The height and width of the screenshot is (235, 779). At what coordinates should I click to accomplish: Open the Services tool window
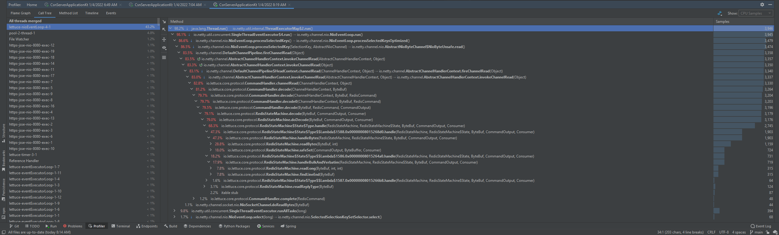pyautogui.click(x=266, y=226)
